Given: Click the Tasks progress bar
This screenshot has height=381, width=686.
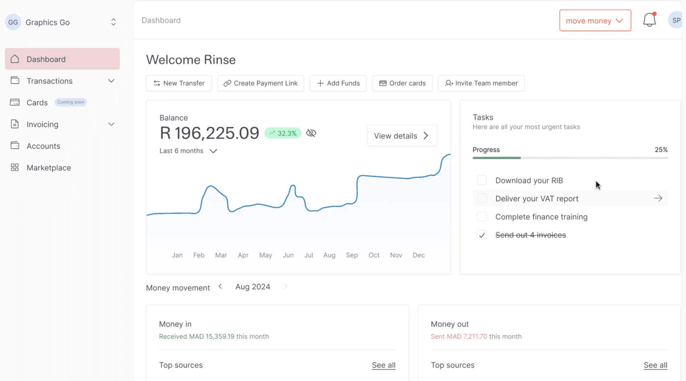Looking at the screenshot, I should coord(570,158).
